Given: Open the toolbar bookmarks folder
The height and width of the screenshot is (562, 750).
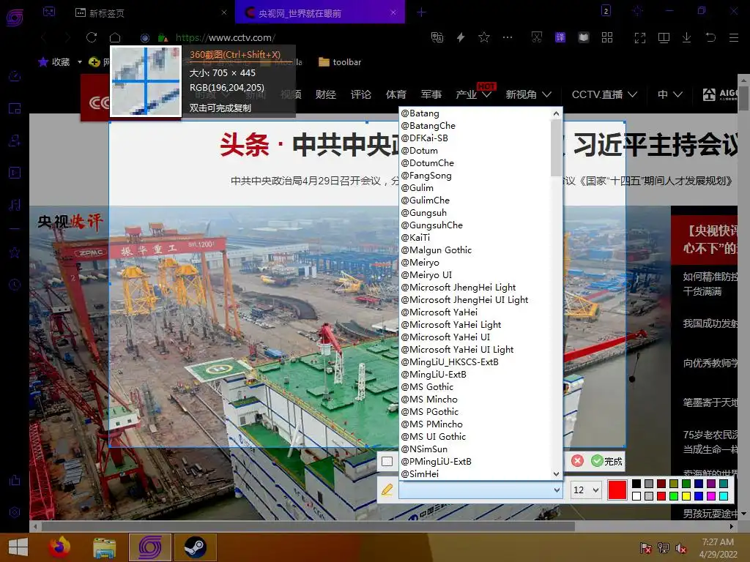Looking at the screenshot, I should tap(340, 62).
